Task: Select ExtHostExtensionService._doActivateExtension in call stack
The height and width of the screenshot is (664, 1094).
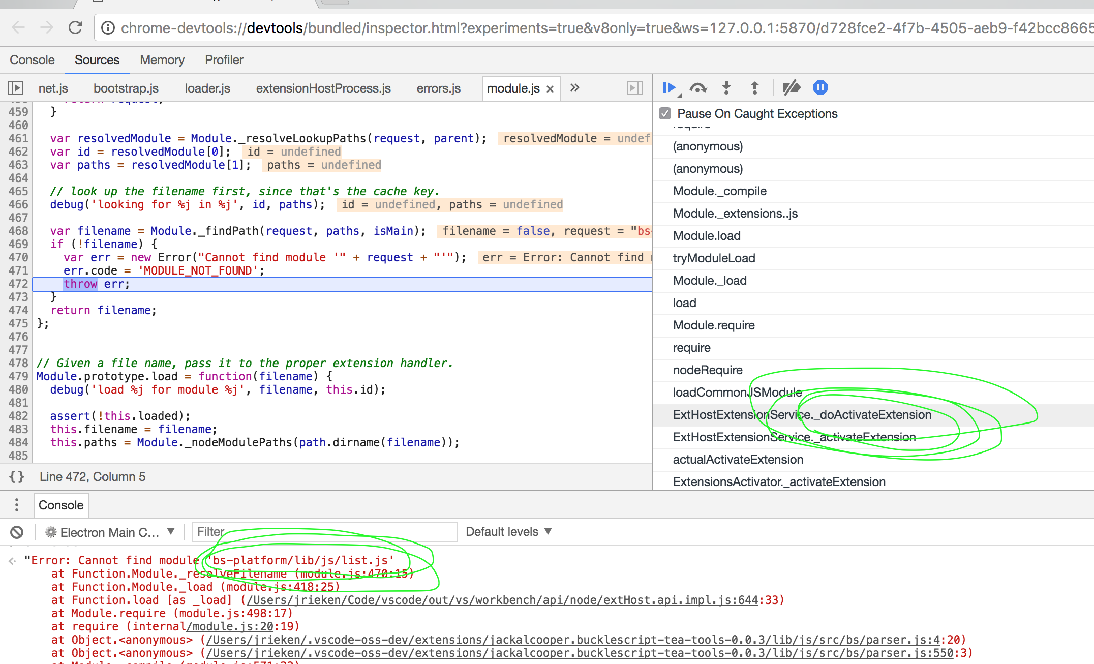Action: pos(802,414)
